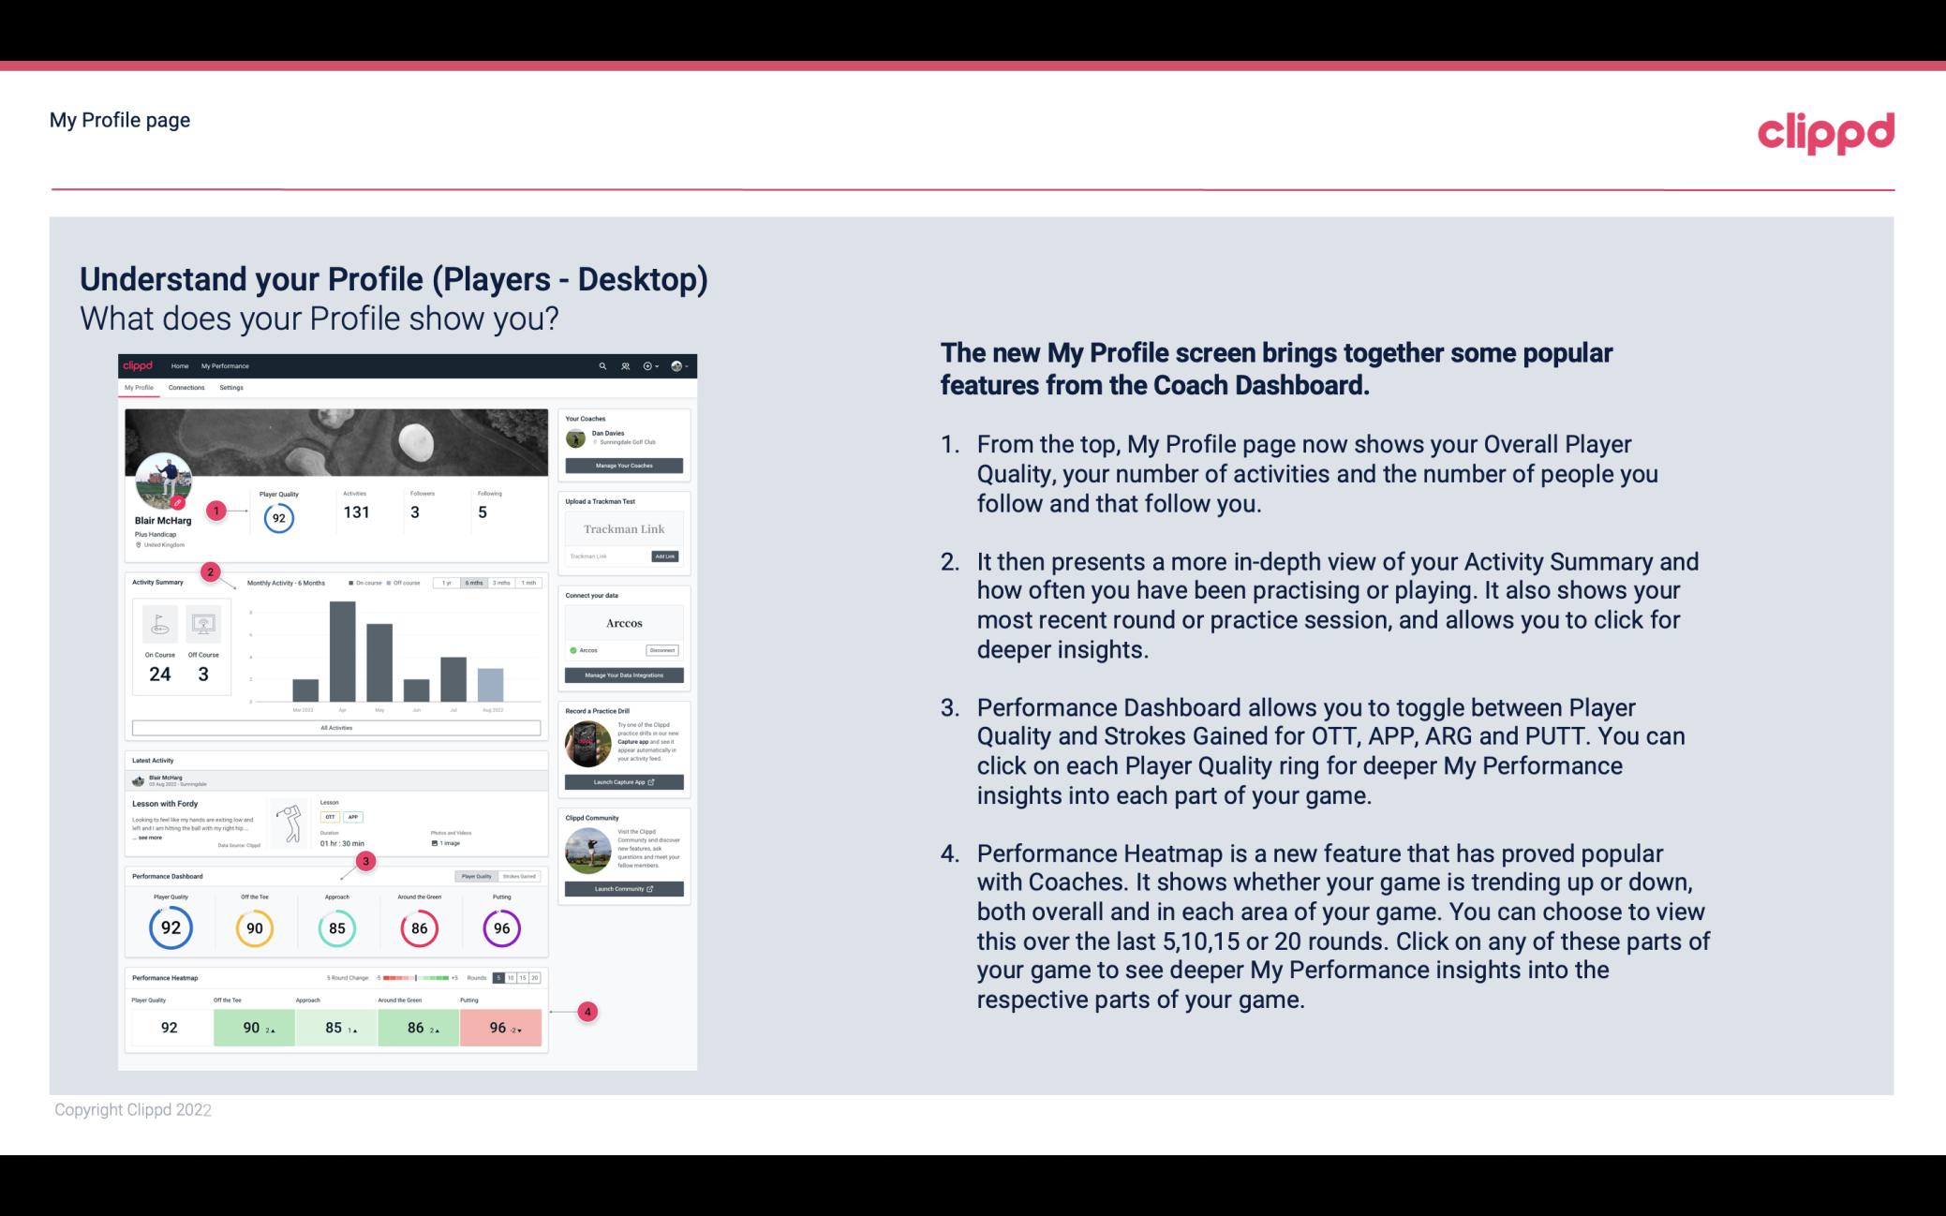Click the Putting performance ring icon
Viewport: 1946px width, 1216px height.
coord(500,927)
